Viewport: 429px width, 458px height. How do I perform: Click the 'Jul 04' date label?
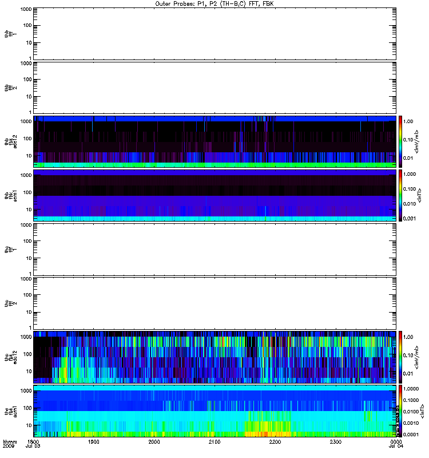click(x=396, y=447)
